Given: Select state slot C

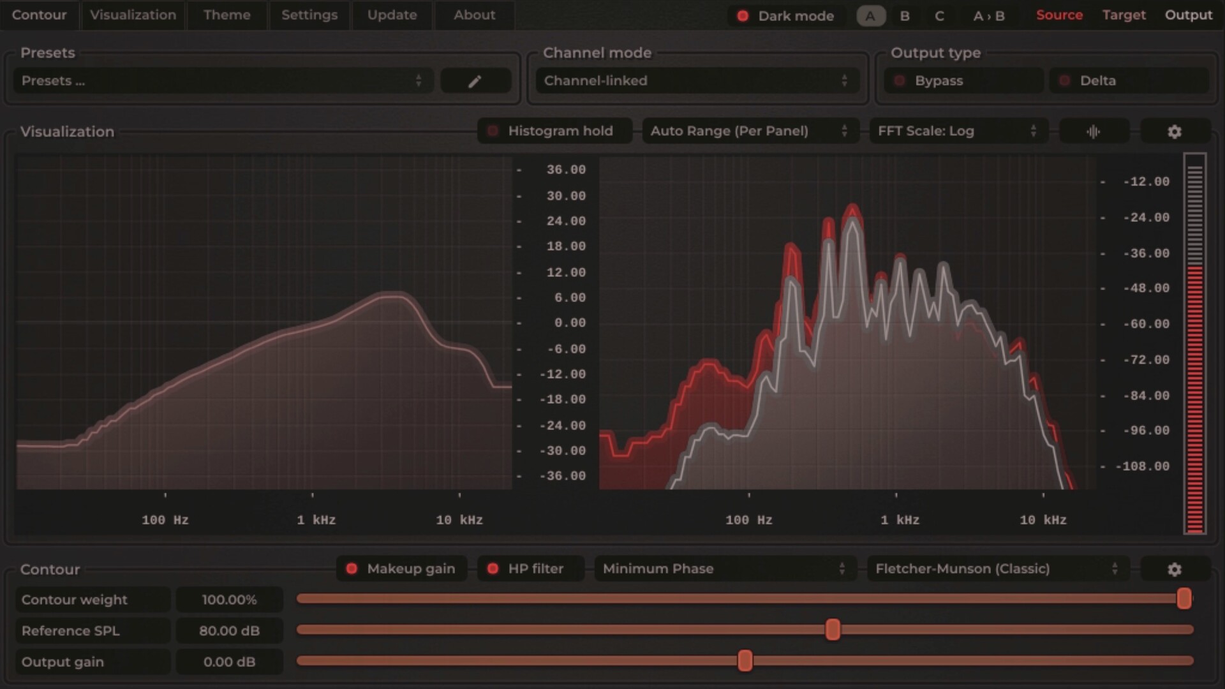Looking at the screenshot, I should pos(939,16).
